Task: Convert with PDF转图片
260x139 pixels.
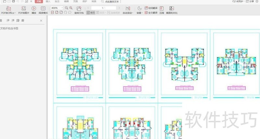Action: pos(23,10)
